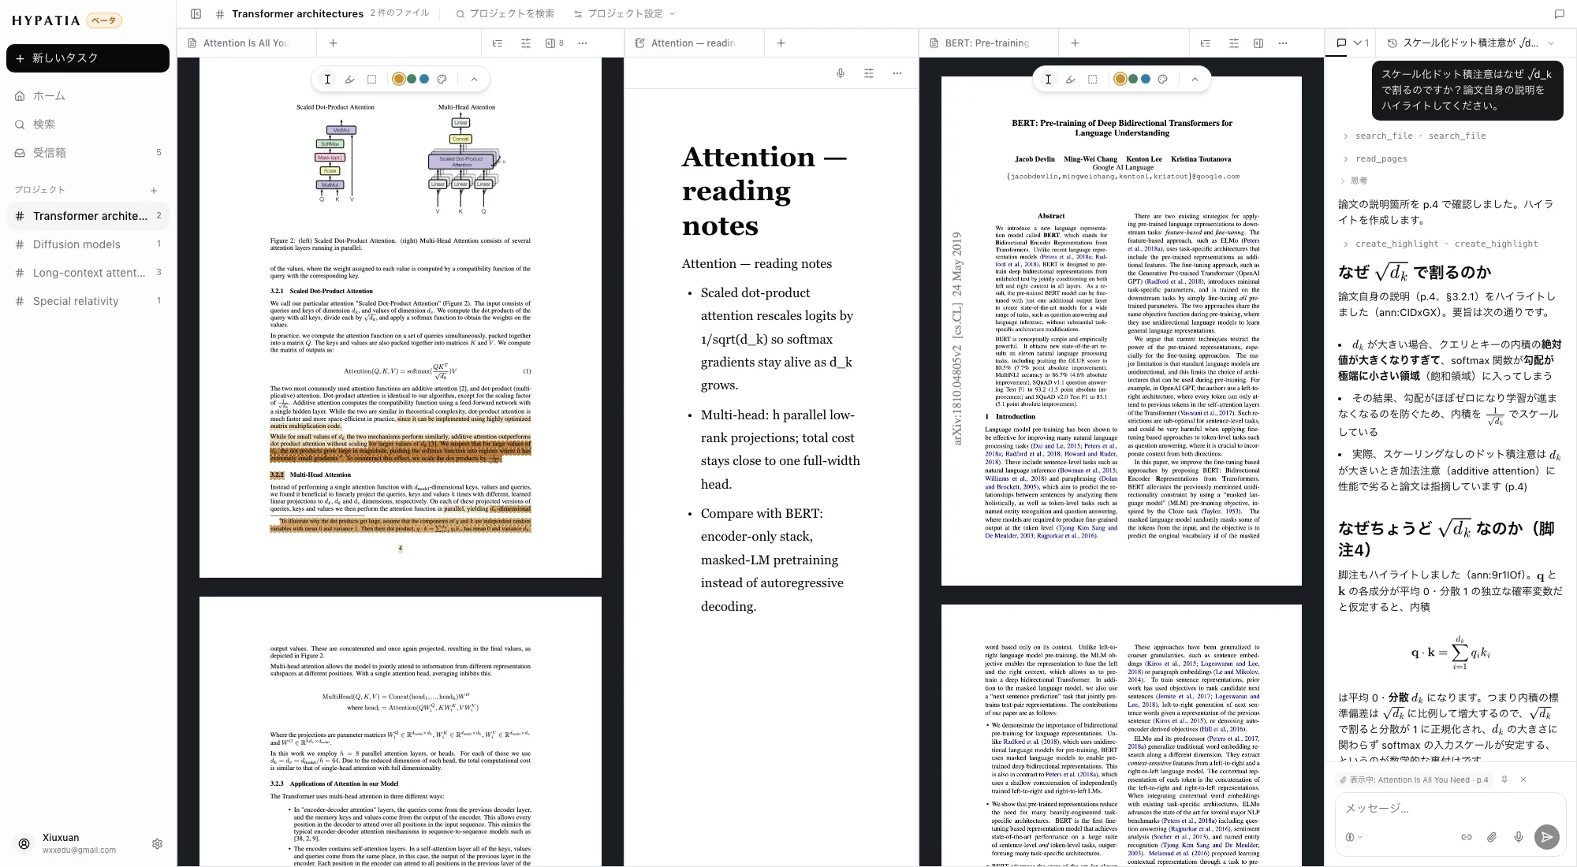This screenshot has width=1577, height=867.
Task: Pin the displayed Attention Is All You Need context
Action: (x=1504, y=780)
